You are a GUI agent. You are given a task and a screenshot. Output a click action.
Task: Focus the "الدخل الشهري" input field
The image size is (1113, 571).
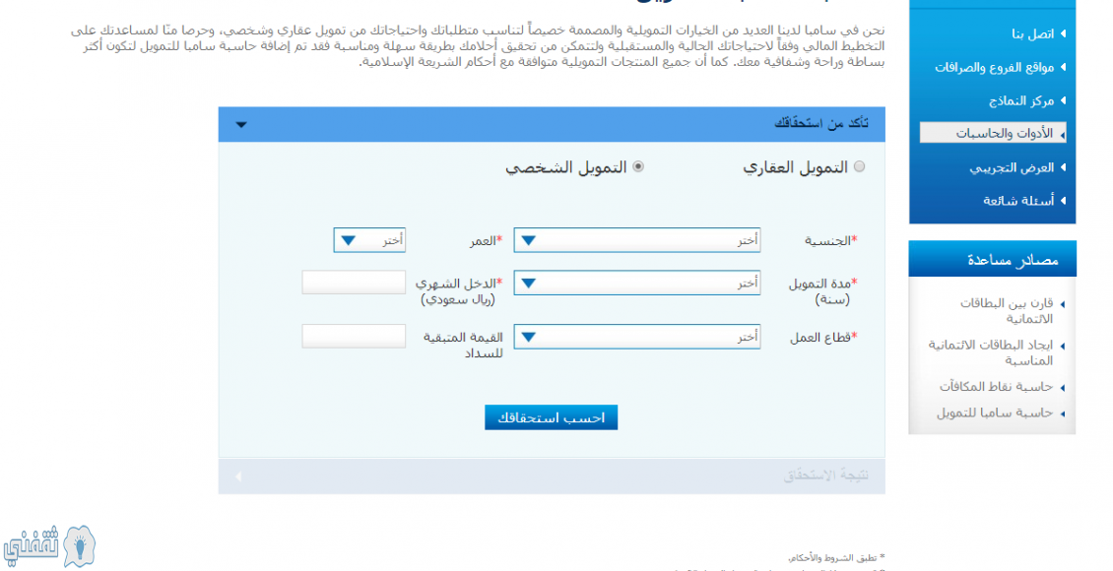click(354, 283)
